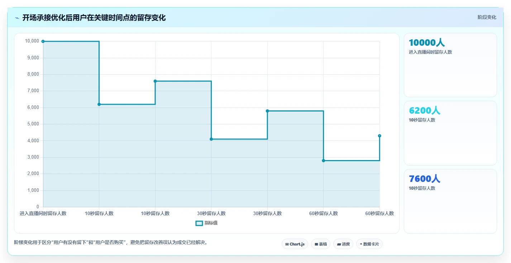Viewport: 511px width, 263px height.
Task: Click the 5,000 y-axis label
Action: [x=33, y=124]
